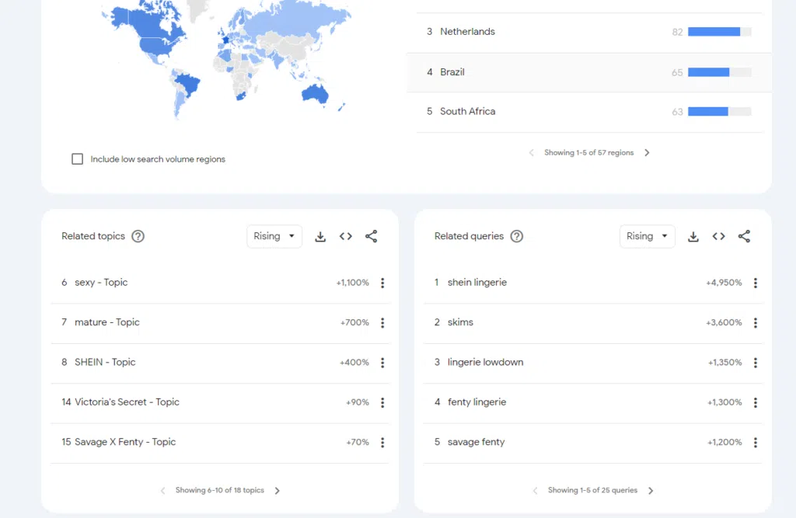Open options menu for mature topic
This screenshot has width=796, height=518.
[x=382, y=322]
